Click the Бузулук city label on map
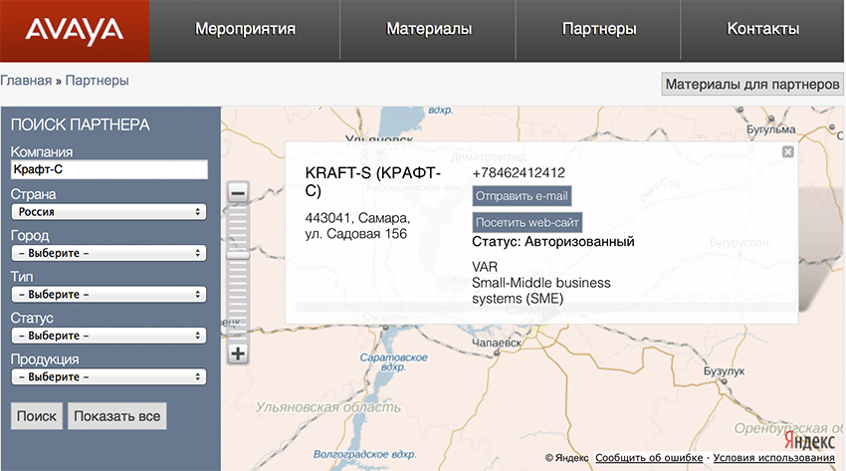The height and width of the screenshot is (471, 846). point(724,371)
